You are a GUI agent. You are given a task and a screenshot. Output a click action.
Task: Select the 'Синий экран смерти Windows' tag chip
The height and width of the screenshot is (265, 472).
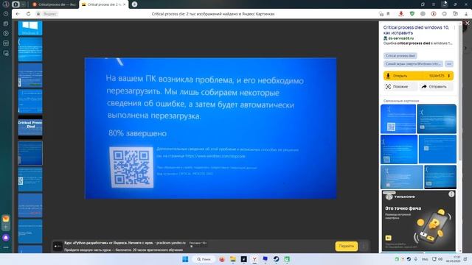(414, 64)
